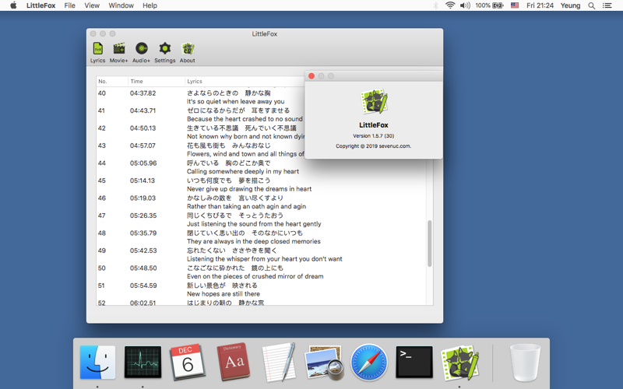The width and height of the screenshot is (623, 389).
Task: Click the LittleFox logo in About panel
Action: coord(374,102)
